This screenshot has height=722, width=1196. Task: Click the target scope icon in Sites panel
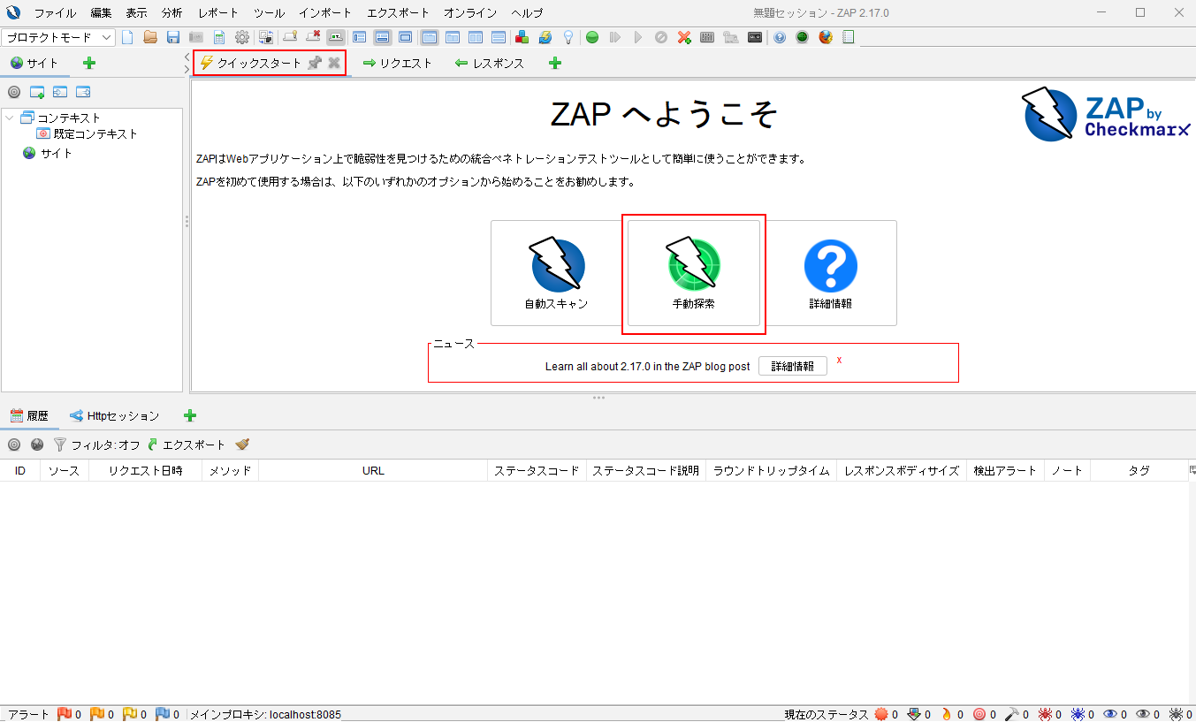(14, 92)
